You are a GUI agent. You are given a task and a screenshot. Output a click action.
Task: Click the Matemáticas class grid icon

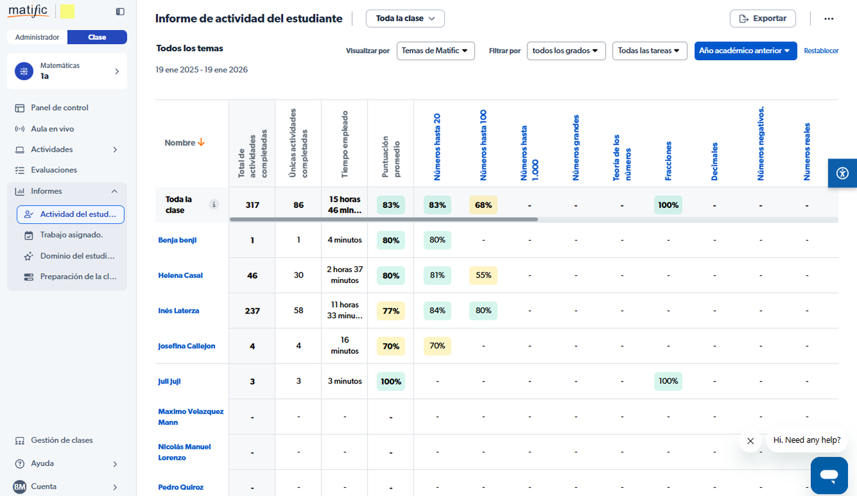click(24, 71)
